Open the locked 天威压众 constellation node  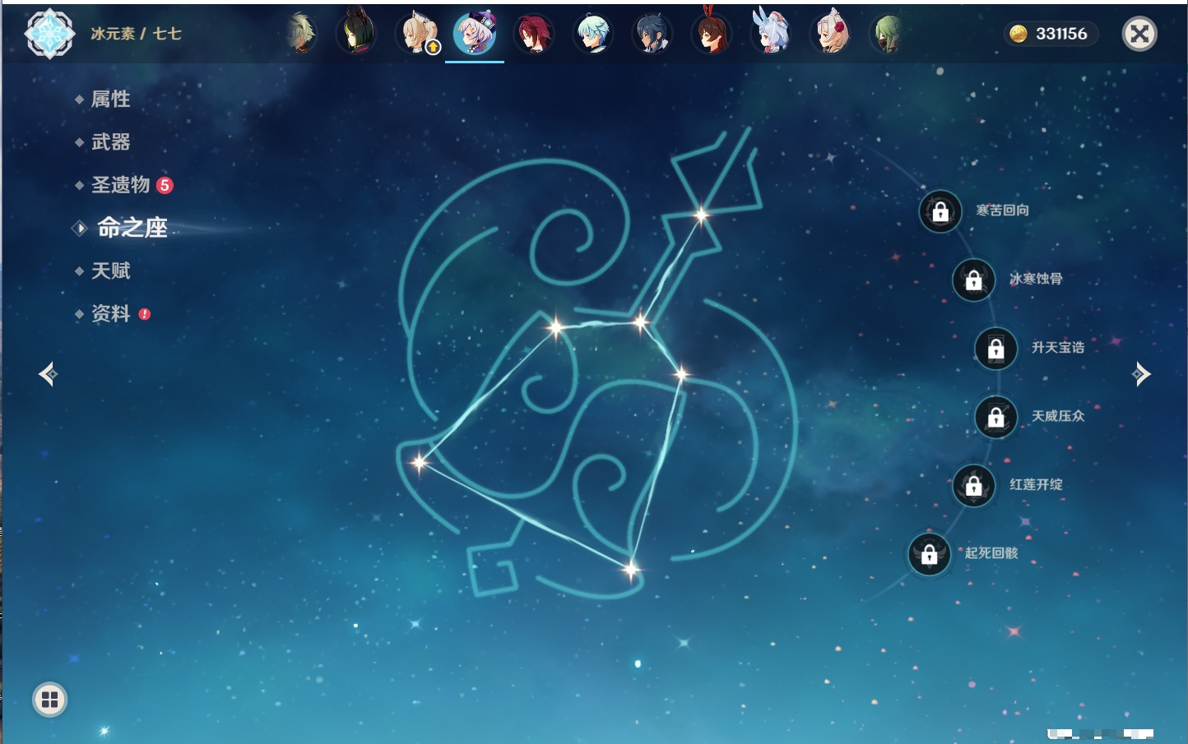995,417
